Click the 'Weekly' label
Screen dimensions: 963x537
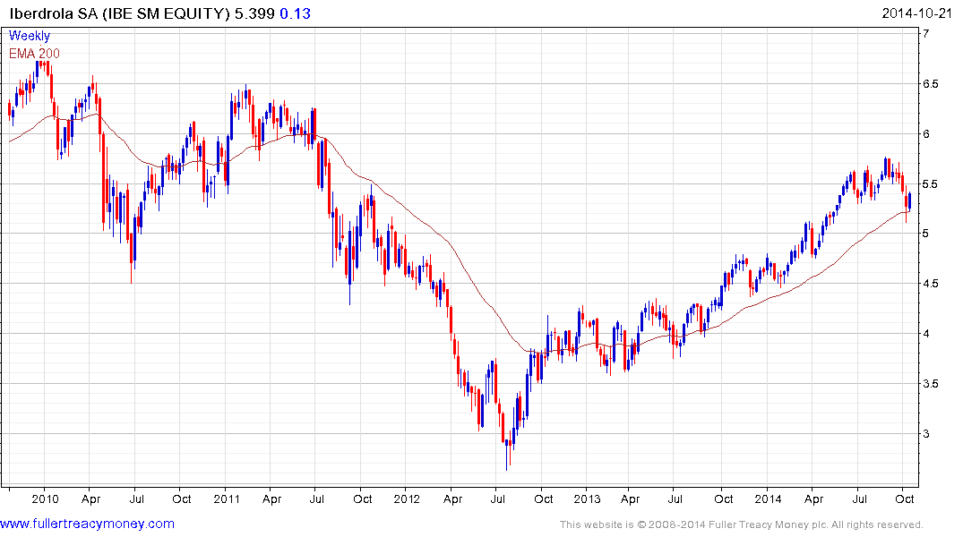(x=30, y=36)
